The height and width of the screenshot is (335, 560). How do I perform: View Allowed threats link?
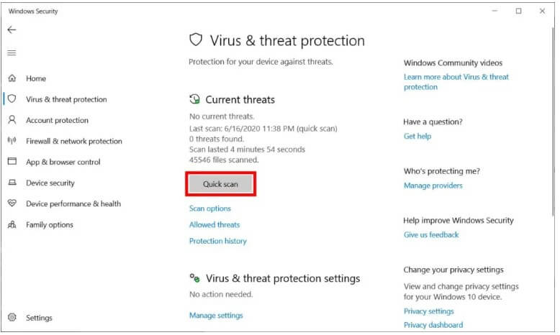(x=214, y=225)
